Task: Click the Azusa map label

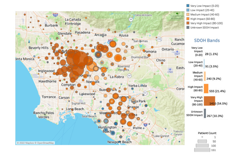Action: tap(124, 35)
